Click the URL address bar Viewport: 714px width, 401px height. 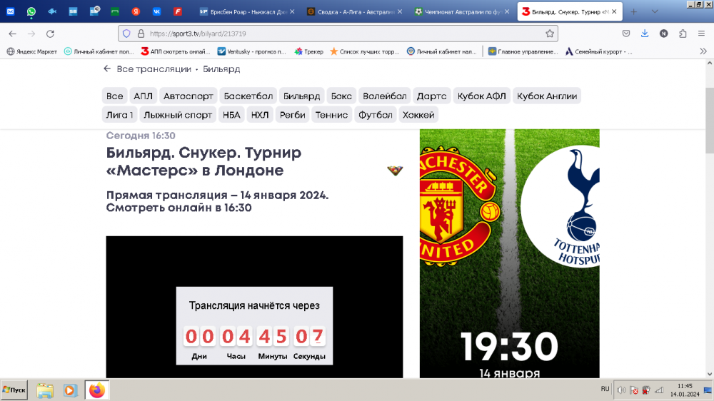tap(336, 34)
